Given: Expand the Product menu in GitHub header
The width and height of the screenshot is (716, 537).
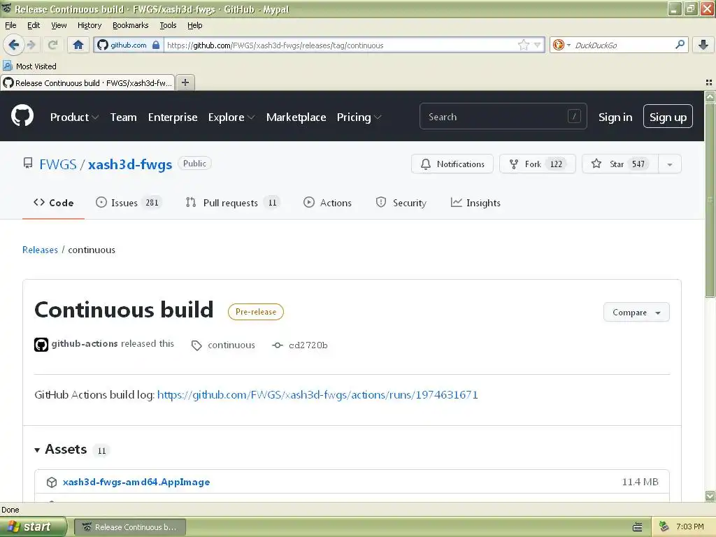Looking at the screenshot, I should tap(74, 117).
